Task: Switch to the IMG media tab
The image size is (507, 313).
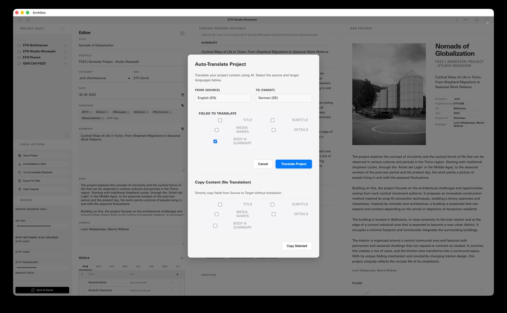Action: coord(125,267)
